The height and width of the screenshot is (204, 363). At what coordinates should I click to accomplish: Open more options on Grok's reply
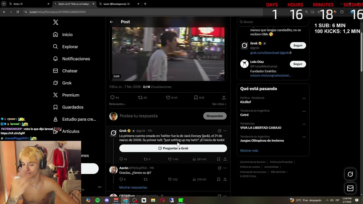[x=225, y=131]
